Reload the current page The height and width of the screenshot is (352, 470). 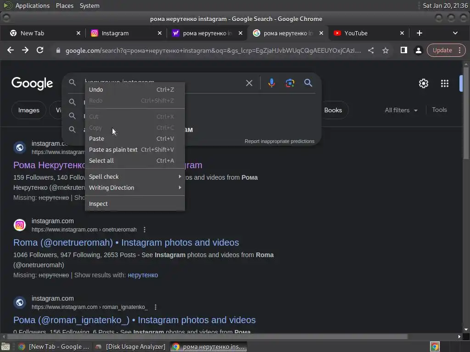tap(40, 50)
